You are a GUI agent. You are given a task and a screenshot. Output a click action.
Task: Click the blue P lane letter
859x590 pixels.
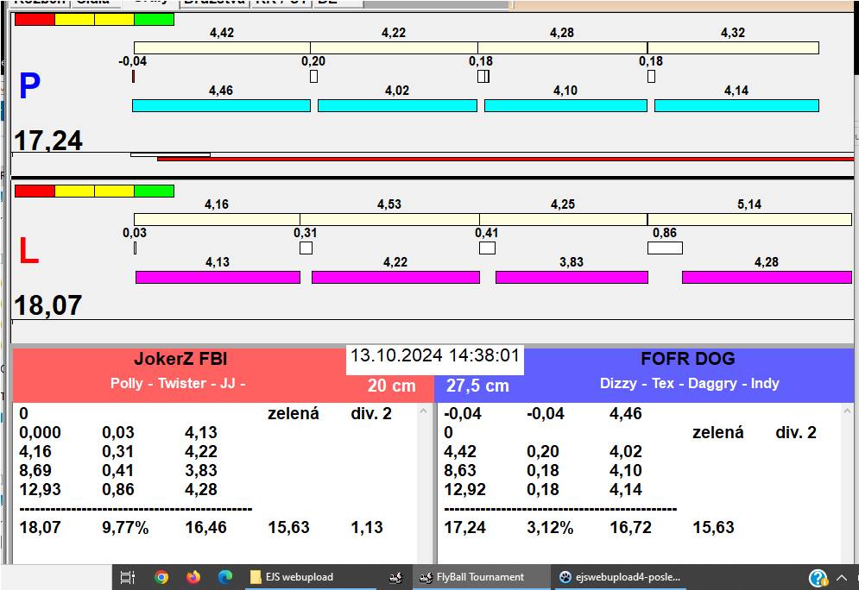tap(29, 86)
